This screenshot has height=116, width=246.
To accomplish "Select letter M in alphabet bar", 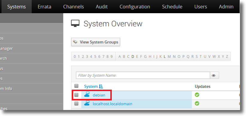I will [169, 57].
